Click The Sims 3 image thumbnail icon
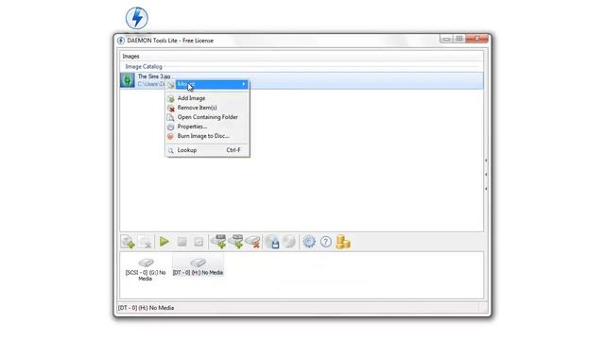605x340 pixels. (128, 80)
